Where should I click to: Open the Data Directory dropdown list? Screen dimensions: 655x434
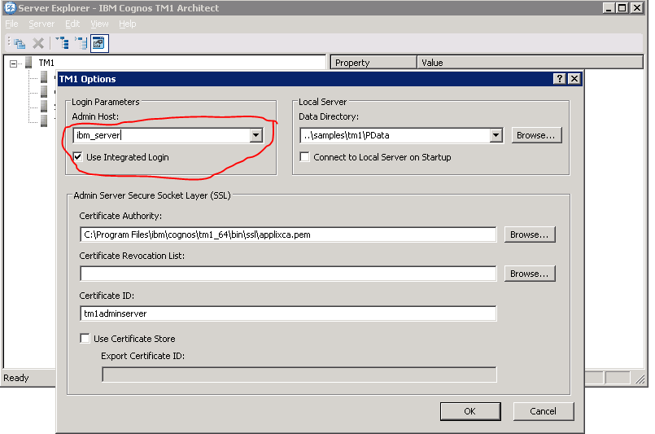pos(496,135)
